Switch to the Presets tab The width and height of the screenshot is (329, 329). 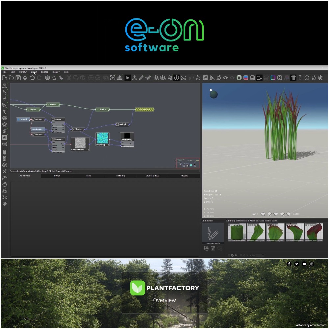pos(185,176)
